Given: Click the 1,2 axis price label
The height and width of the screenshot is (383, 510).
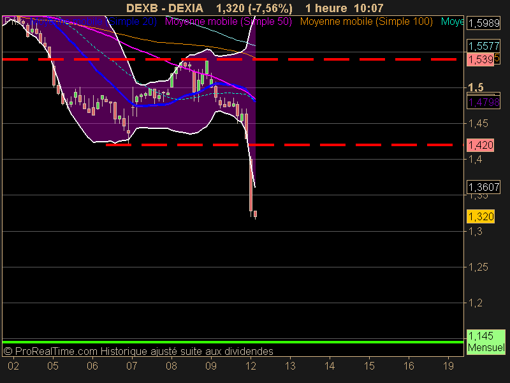Looking at the screenshot, I should 475,303.
